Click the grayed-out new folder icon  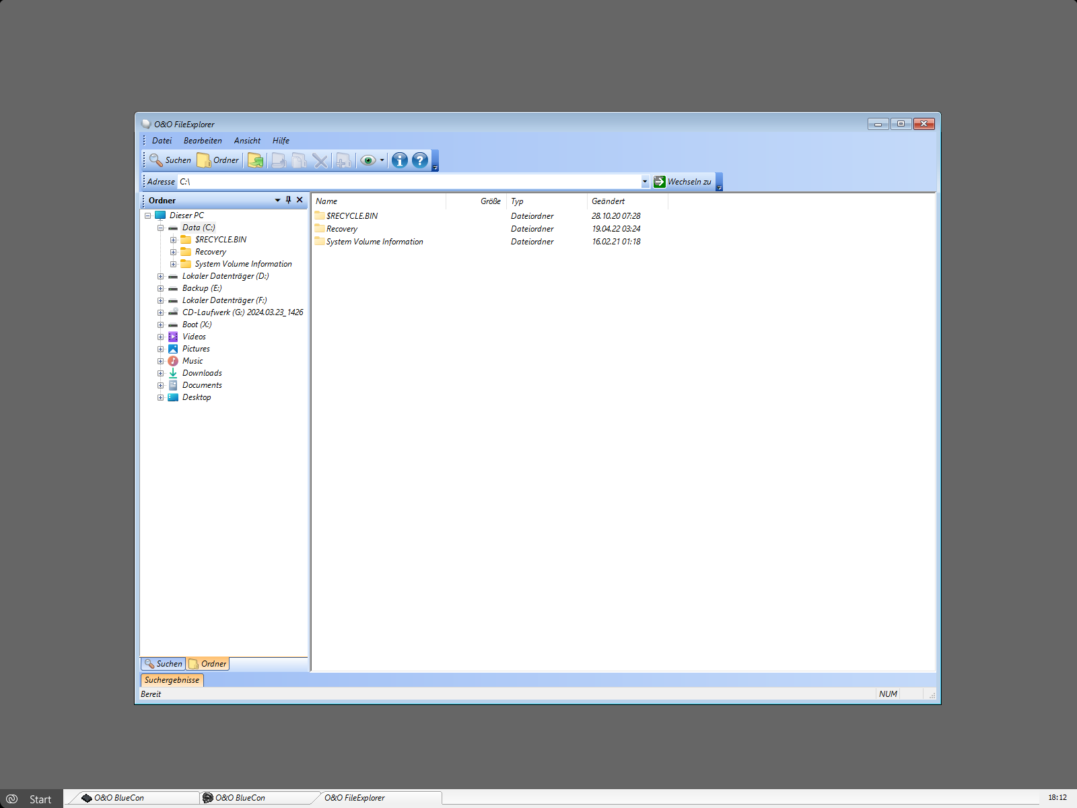click(x=343, y=160)
